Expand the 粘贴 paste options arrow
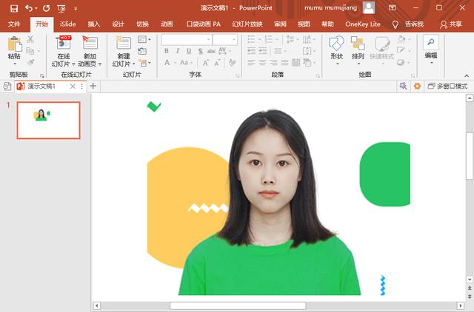 (x=14, y=64)
